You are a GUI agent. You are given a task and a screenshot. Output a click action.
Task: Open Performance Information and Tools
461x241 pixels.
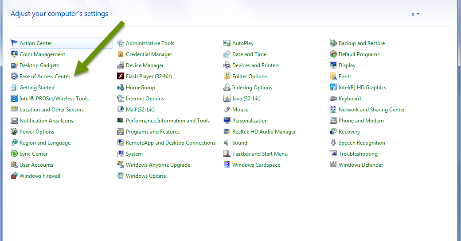coord(168,120)
